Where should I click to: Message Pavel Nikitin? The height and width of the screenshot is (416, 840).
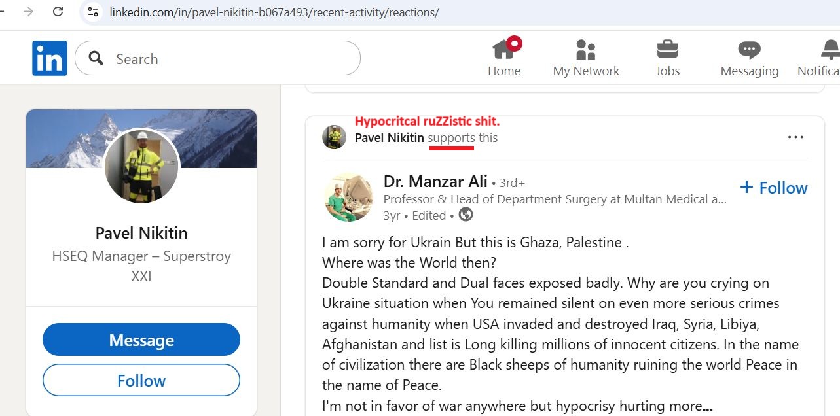tap(141, 340)
